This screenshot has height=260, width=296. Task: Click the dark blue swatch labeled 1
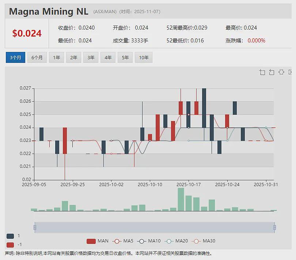(10, 236)
